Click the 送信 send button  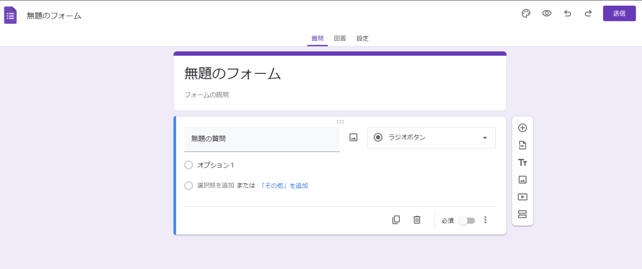(x=619, y=13)
